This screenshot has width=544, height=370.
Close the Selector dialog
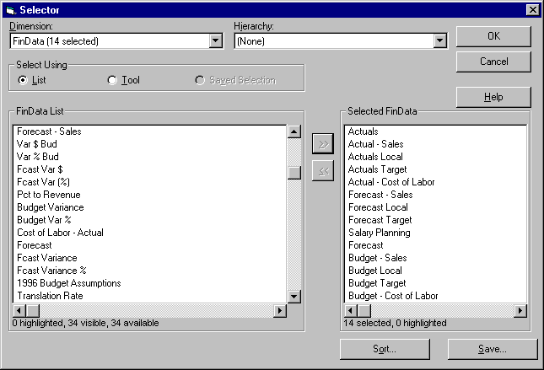coord(532,10)
